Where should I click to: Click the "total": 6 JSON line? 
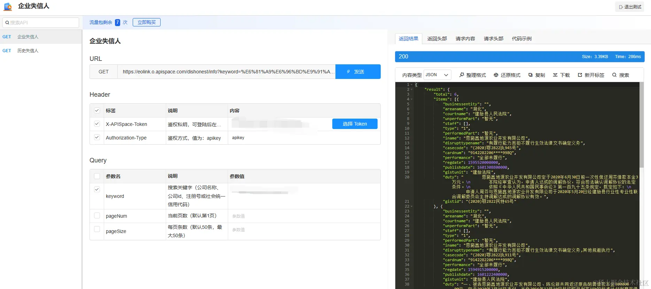coord(446,94)
